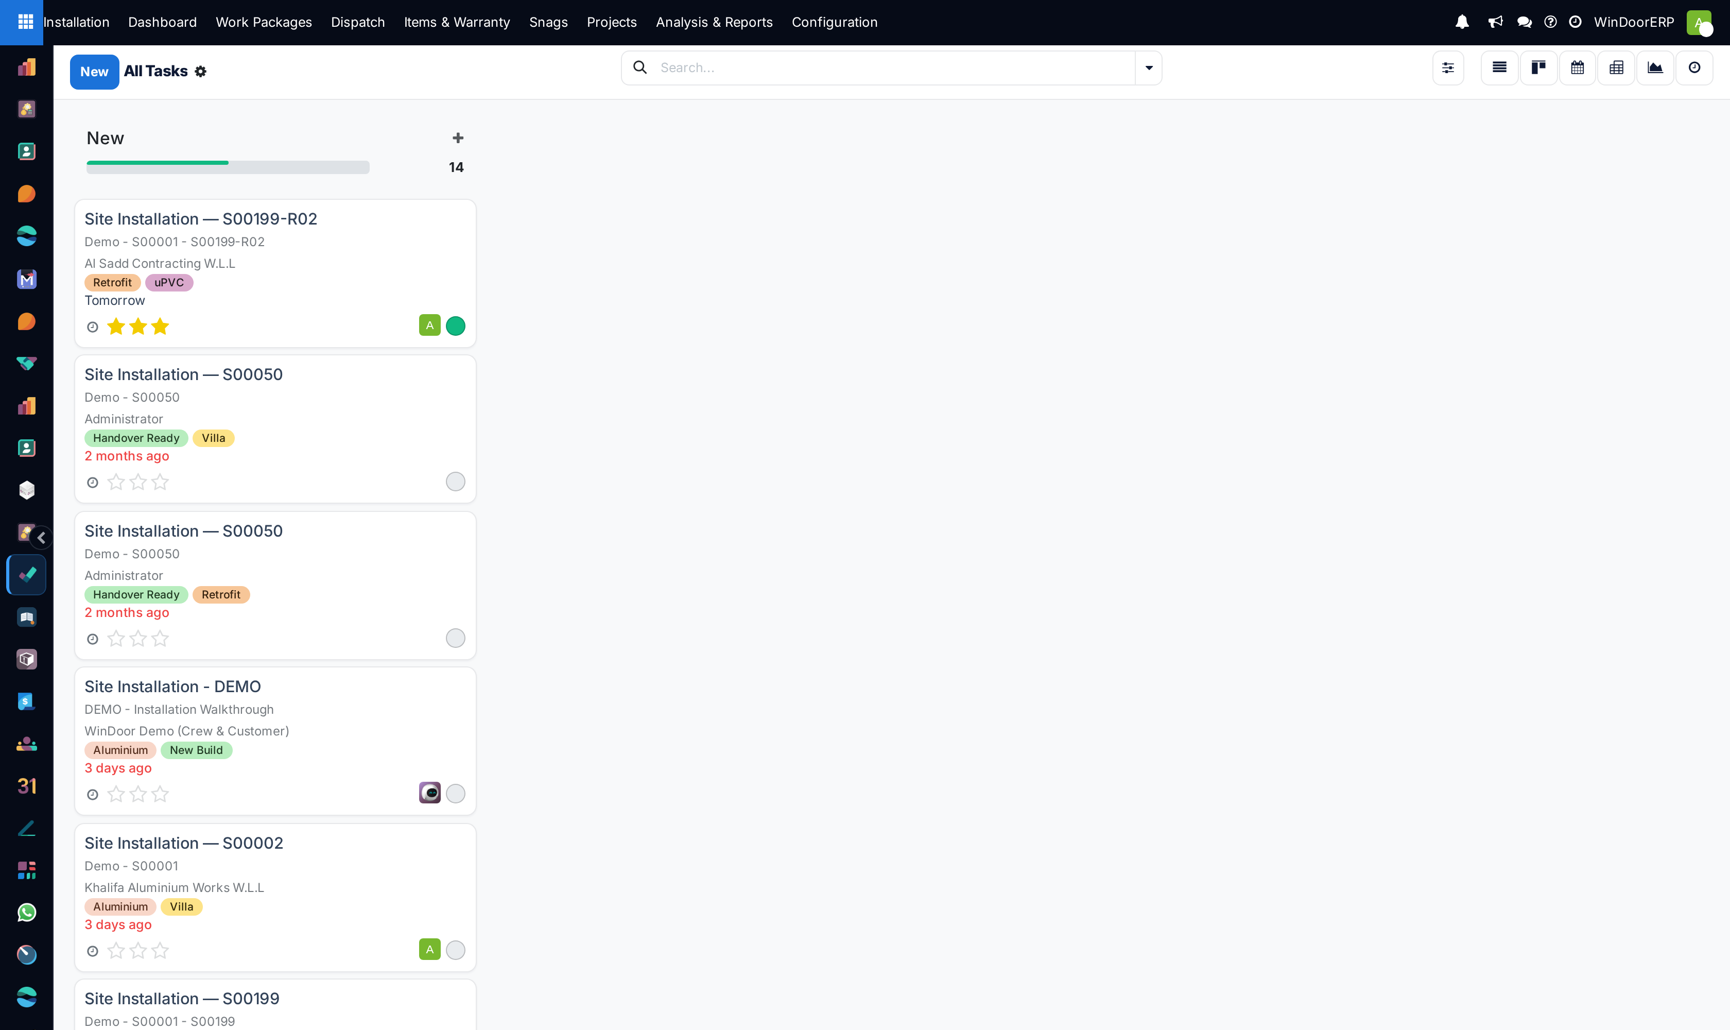The height and width of the screenshot is (1030, 1730).
Task: Switch to activity view
Action: click(x=1694, y=67)
